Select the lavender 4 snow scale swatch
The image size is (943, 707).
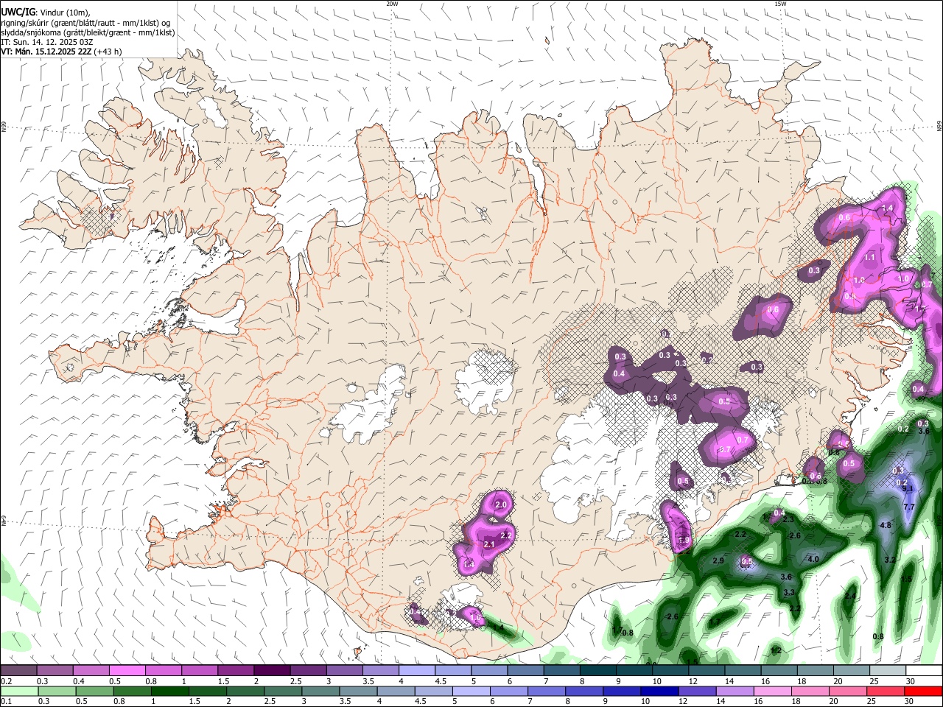pyautogui.click(x=417, y=671)
